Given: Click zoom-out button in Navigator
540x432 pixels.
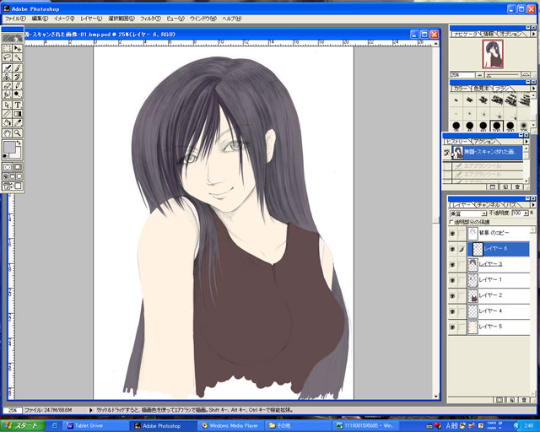Looking at the screenshot, I should (x=480, y=75).
